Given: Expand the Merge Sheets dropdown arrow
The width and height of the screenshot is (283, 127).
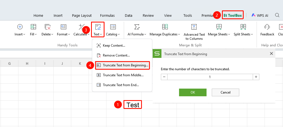Looking at the screenshot, I should tap(229, 34).
